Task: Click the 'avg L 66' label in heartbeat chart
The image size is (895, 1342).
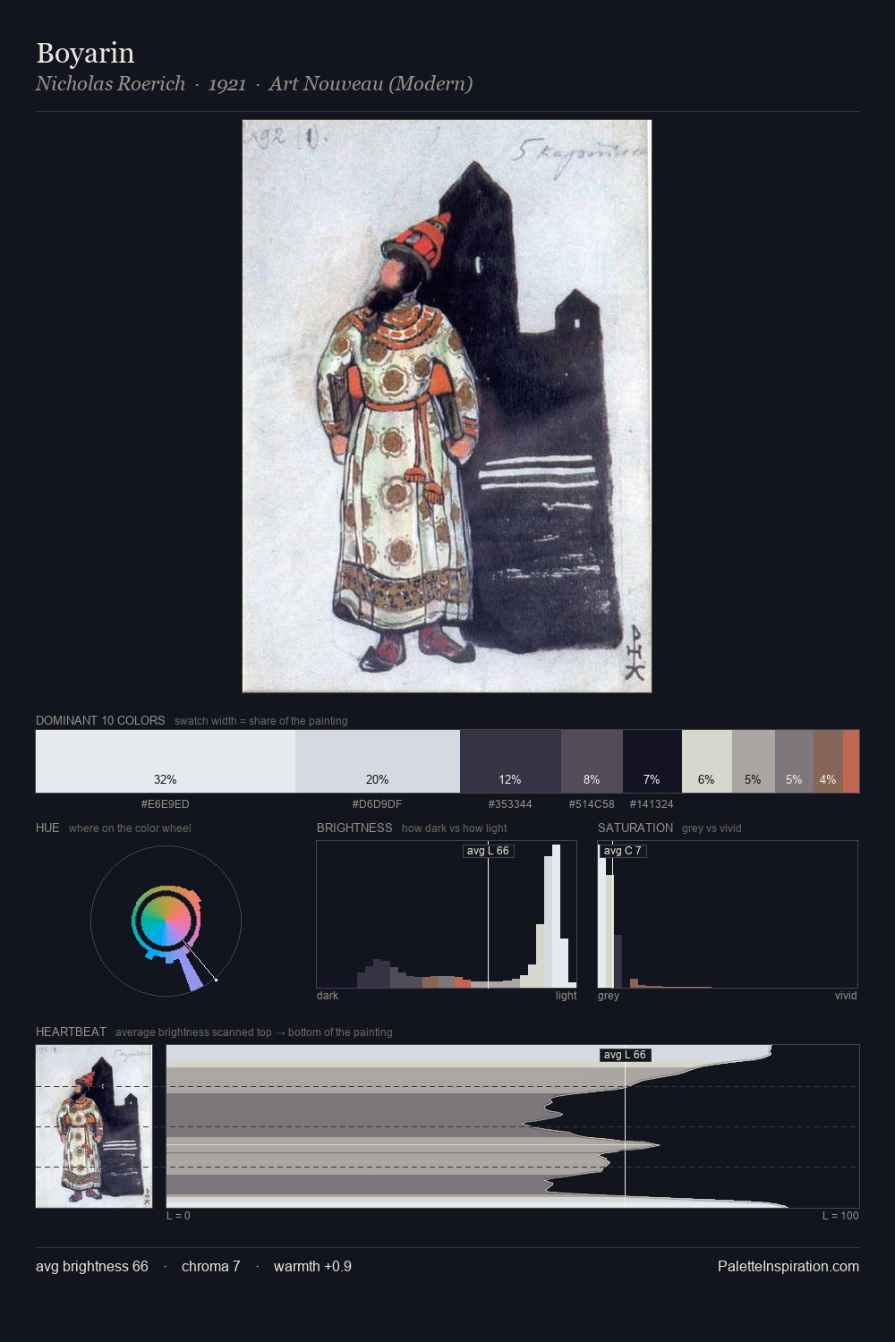Action: (625, 1055)
